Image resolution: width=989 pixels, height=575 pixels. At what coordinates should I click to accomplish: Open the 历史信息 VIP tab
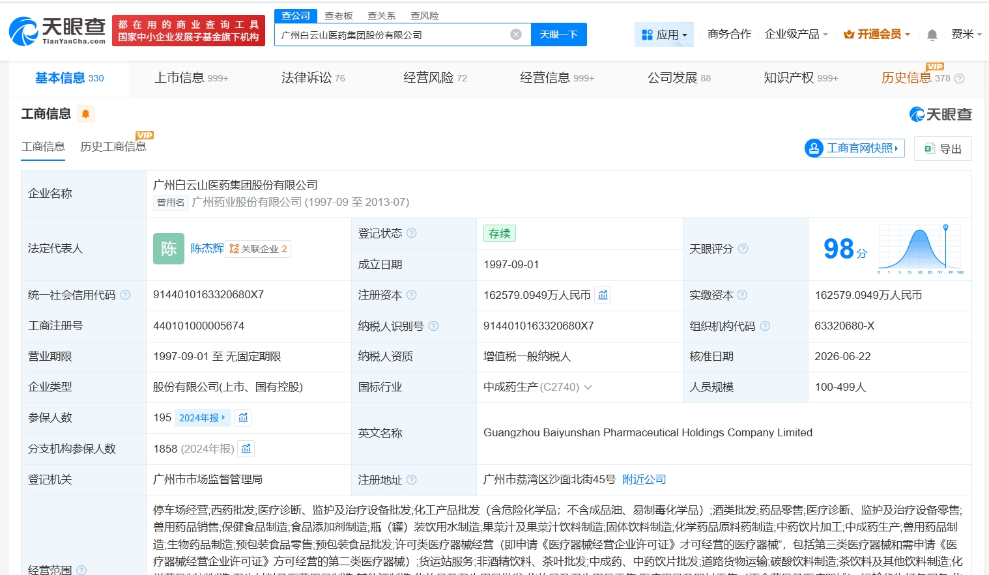coord(915,77)
